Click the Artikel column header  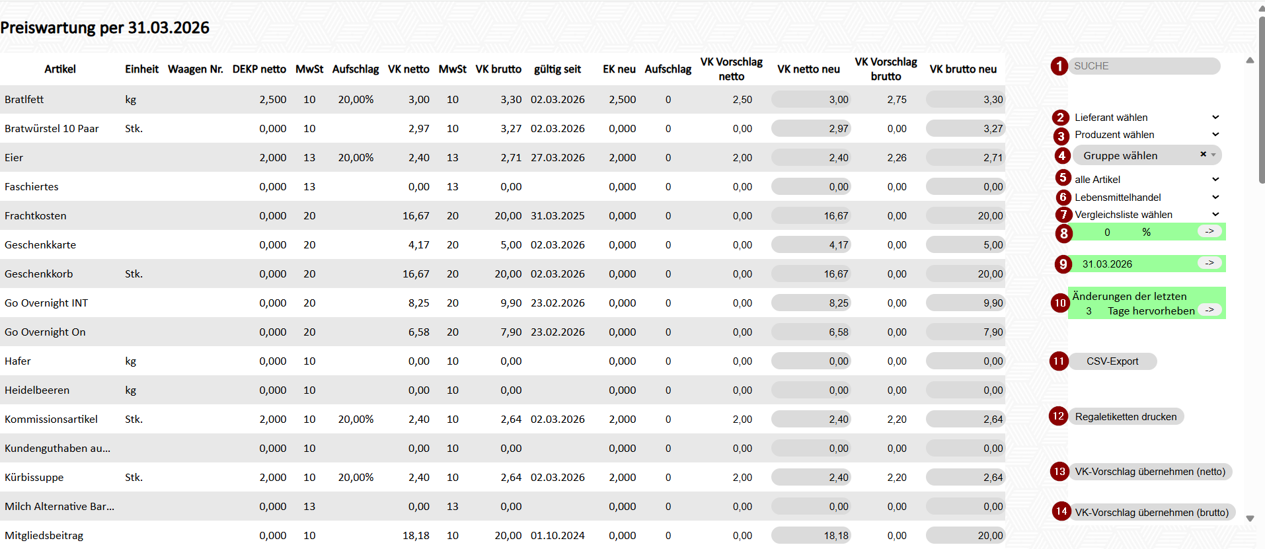[x=60, y=69]
